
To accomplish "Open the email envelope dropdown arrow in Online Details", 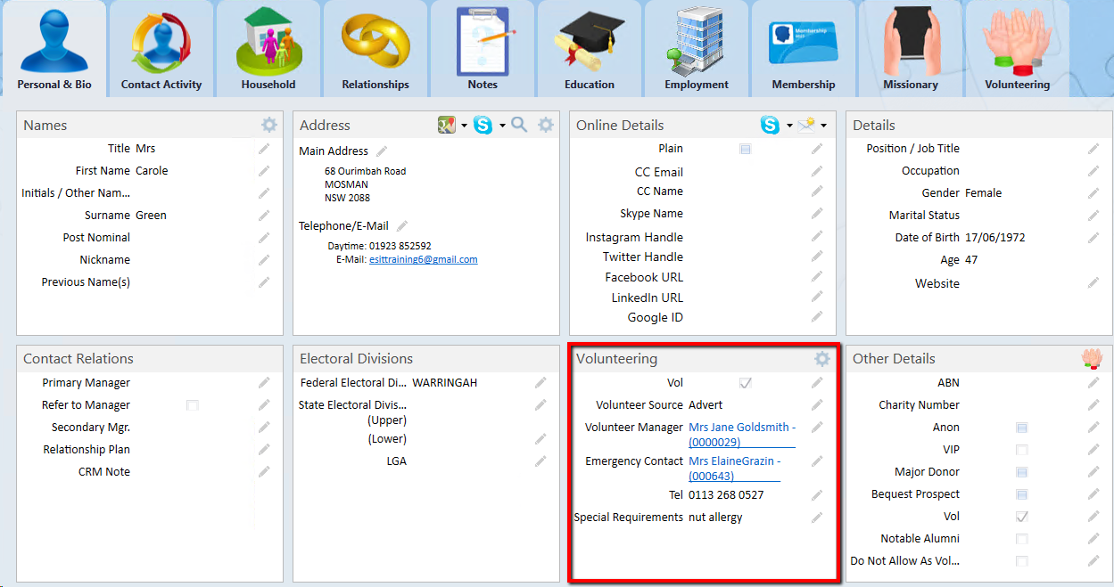I will point(824,126).
